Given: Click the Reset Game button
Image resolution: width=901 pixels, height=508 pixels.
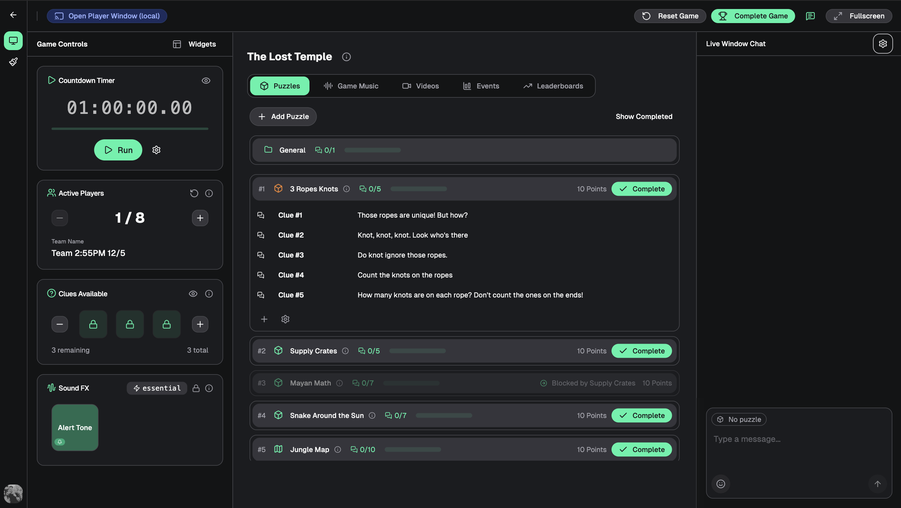Looking at the screenshot, I should [x=670, y=16].
